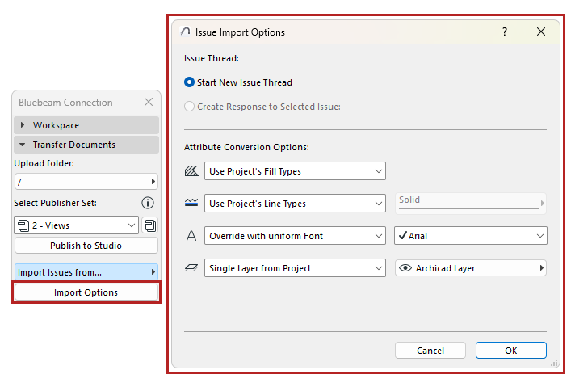Click the Import Options button
This screenshot has width=575, height=387.
coord(86,292)
